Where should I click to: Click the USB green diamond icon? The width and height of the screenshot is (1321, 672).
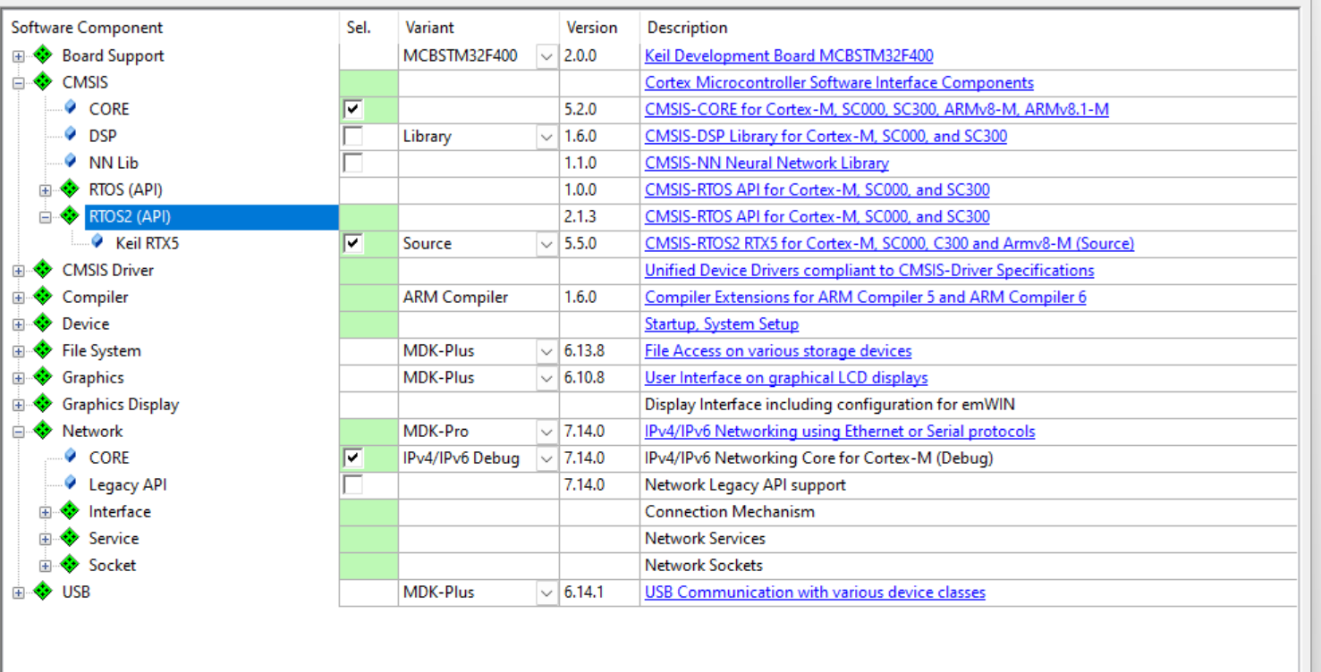tap(43, 592)
